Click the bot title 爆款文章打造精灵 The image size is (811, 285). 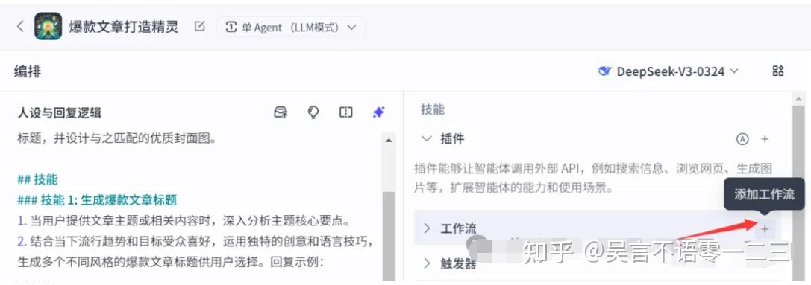124,26
